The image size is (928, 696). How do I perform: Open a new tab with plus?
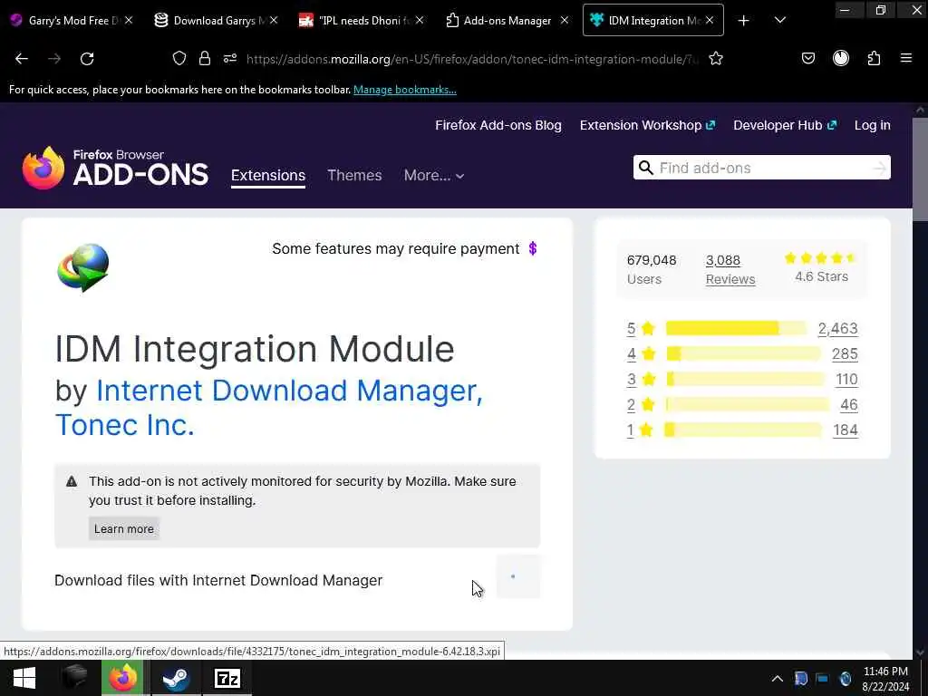coord(744,21)
